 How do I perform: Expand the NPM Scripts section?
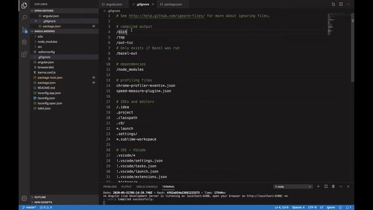coord(43,202)
